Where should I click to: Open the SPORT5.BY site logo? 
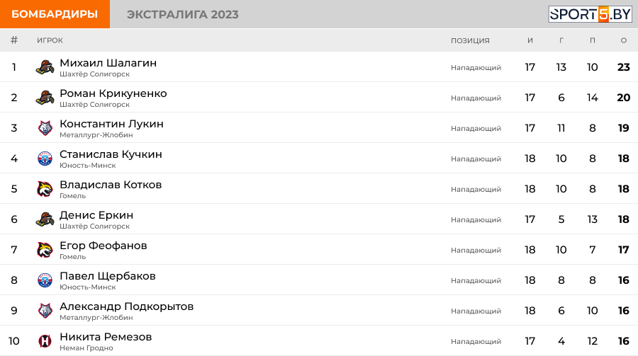pyautogui.click(x=590, y=14)
